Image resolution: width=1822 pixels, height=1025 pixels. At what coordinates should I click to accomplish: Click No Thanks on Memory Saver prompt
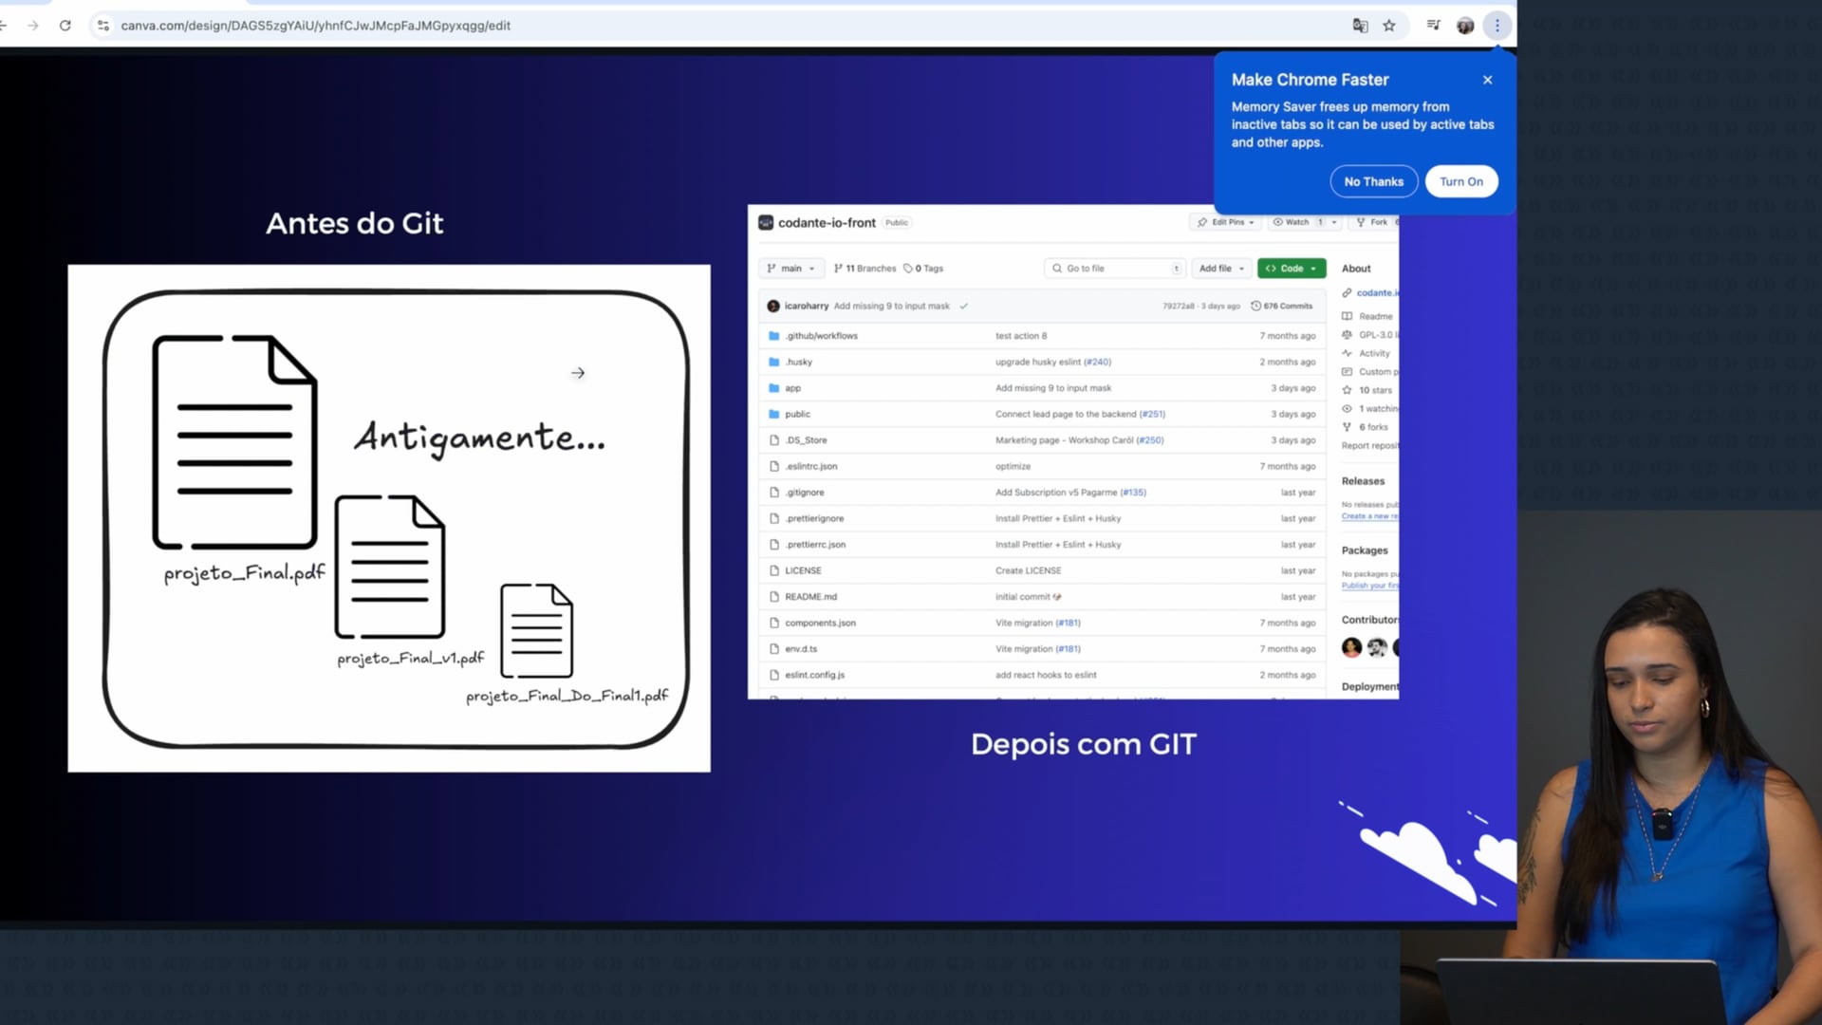[x=1373, y=181]
